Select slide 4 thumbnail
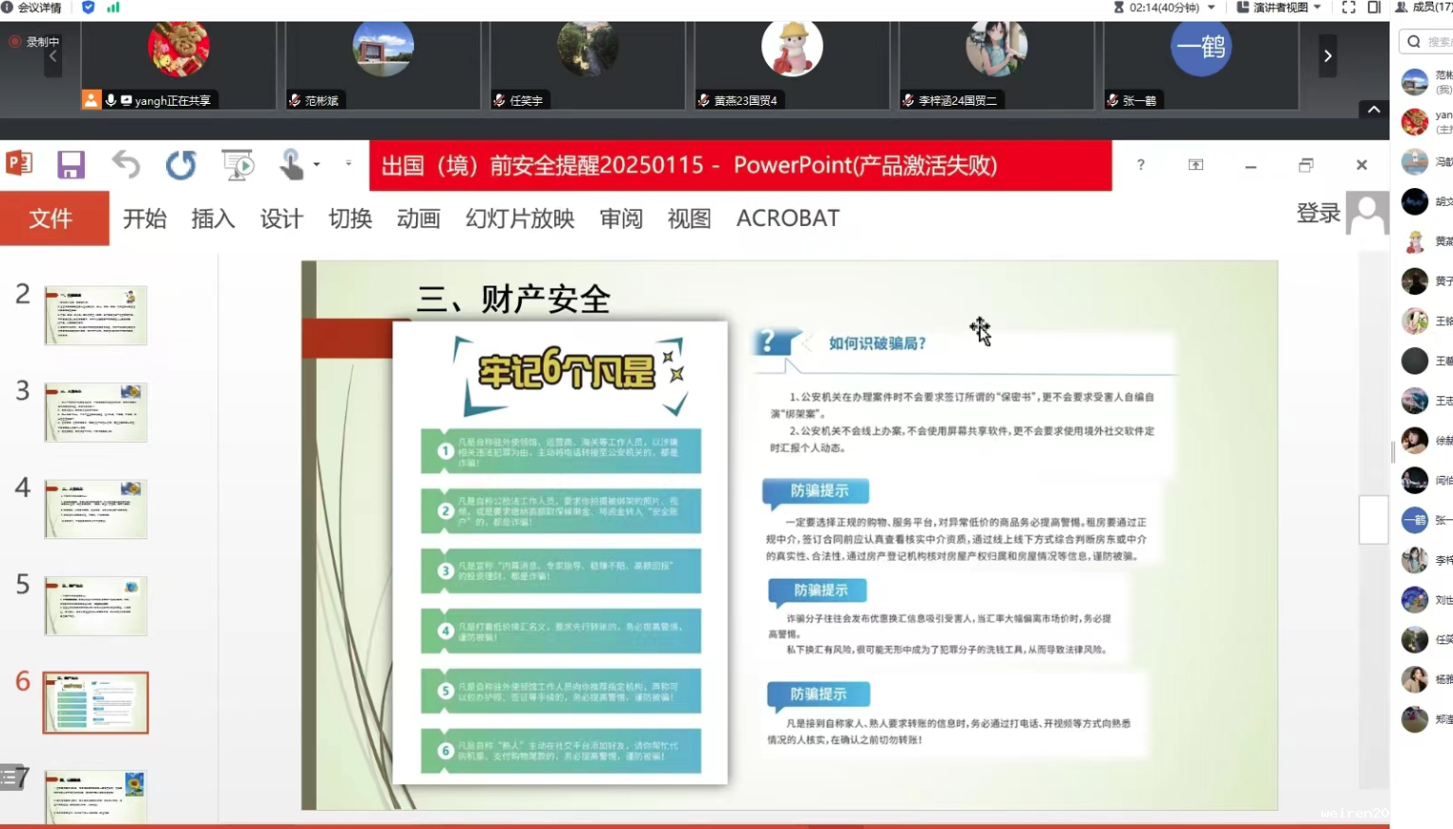 coord(95,509)
